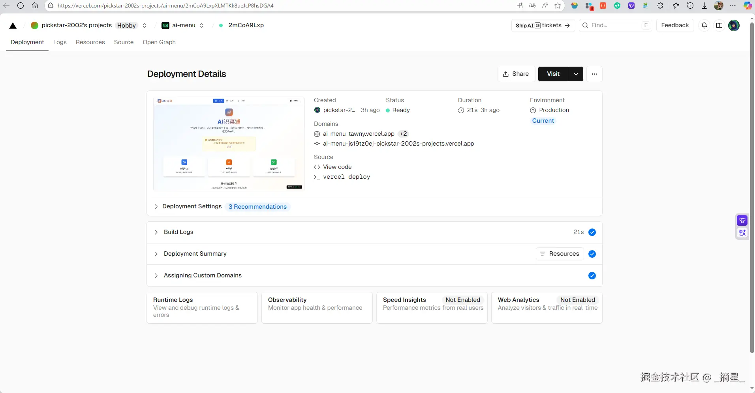The height and width of the screenshot is (393, 755).
Task: Open 3 Recommendations badge
Action: pyautogui.click(x=257, y=207)
